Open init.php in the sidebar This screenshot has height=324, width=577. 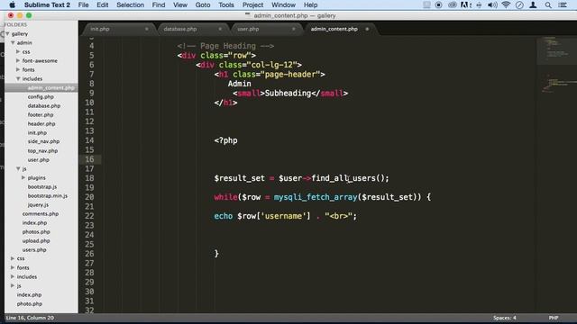[37, 132]
